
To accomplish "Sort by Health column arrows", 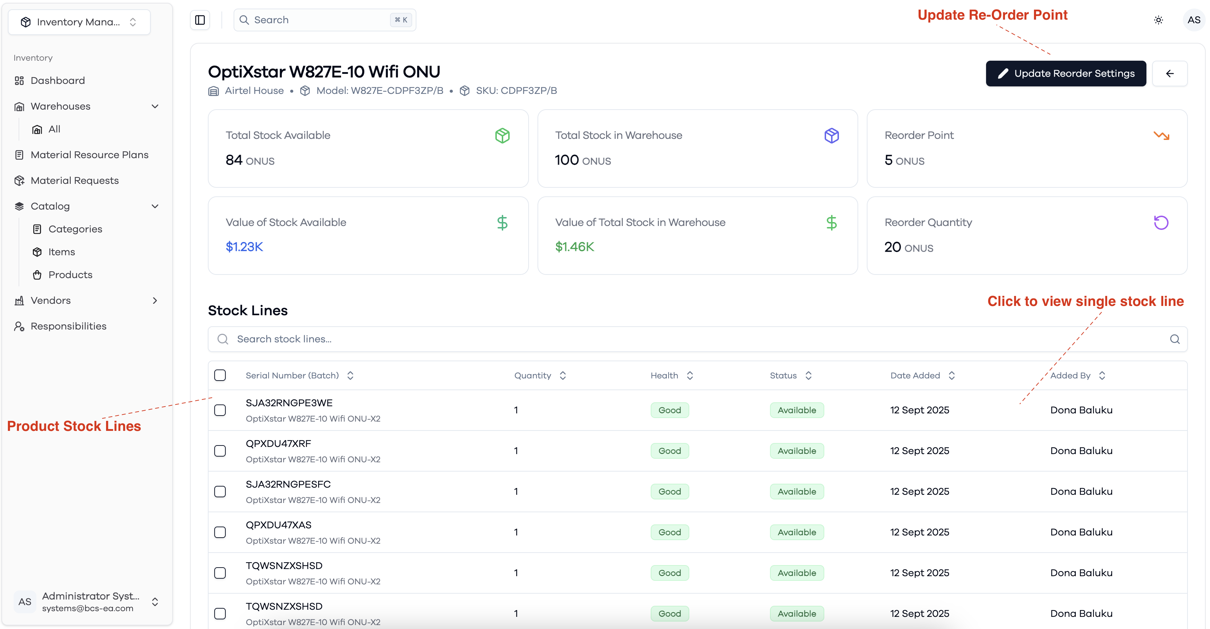I will (690, 375).
